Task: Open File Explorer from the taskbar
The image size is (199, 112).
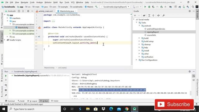Action: pos(88,109)
